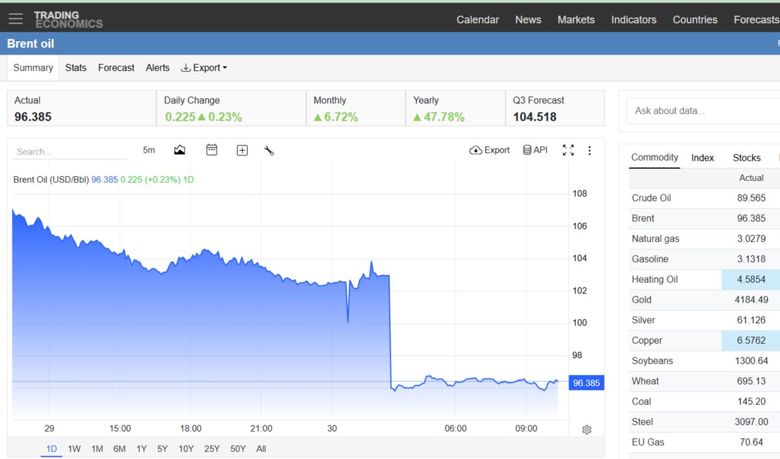Select the 10Y time range
This screenshot has height=459, width=780.
tap(186, 449)
